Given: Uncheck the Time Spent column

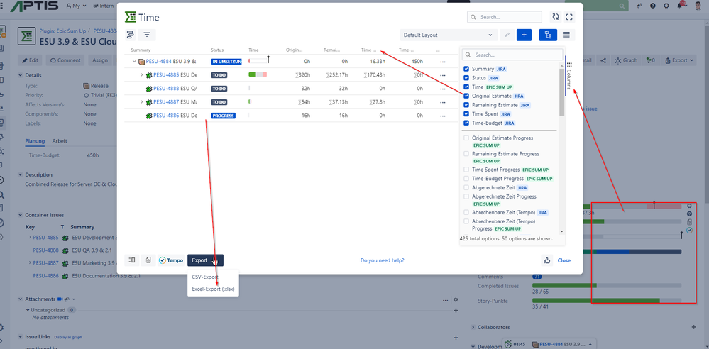Looking at the screenshot, I should [x=466, y=114].
